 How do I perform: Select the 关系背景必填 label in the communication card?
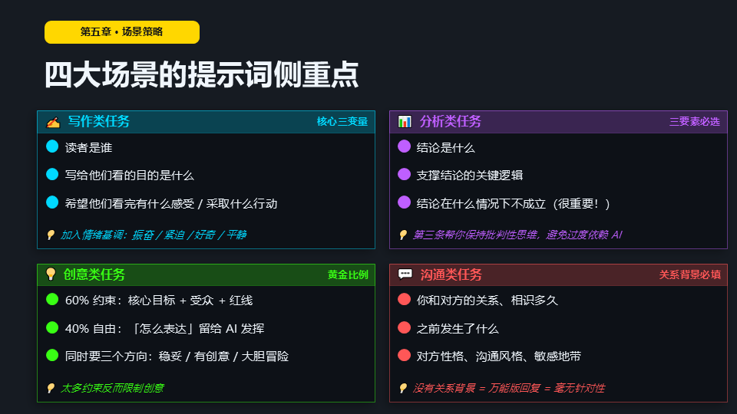coord(689,274)
